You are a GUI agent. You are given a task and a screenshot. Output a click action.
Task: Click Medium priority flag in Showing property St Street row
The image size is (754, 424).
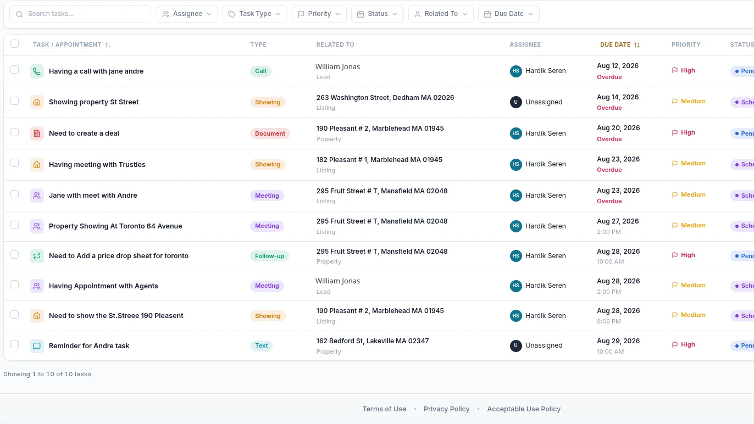[675, 101]
